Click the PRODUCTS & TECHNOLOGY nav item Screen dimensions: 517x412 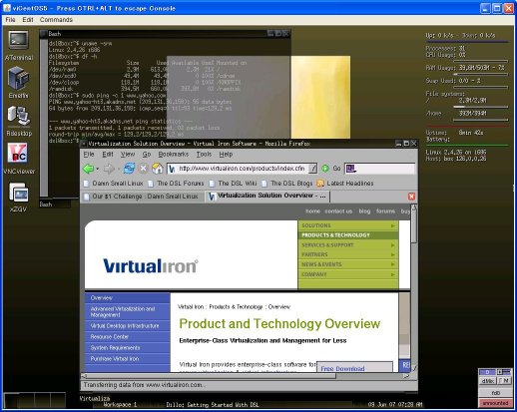coord(348,235)
